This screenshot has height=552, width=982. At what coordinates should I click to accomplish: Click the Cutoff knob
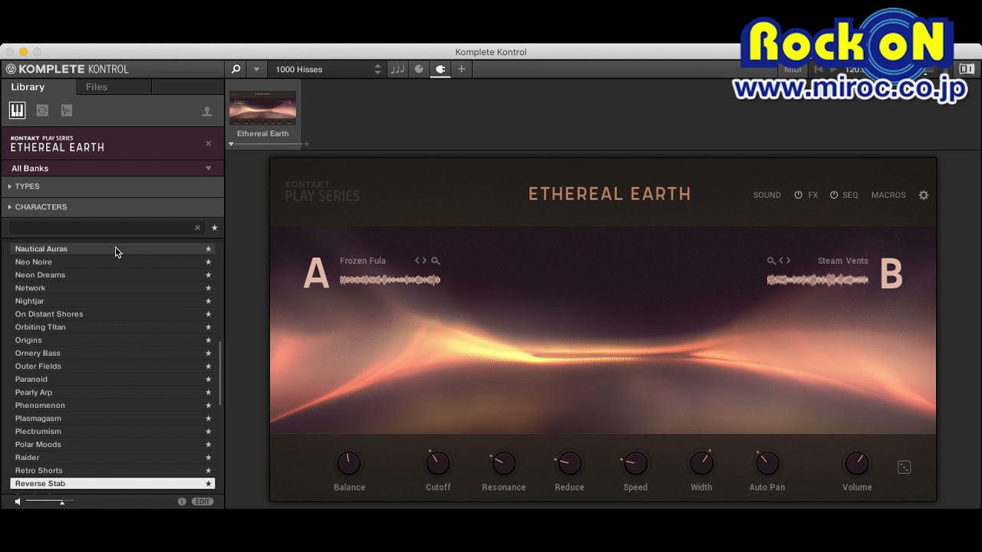pyautogui.click(x=438, y=463)
